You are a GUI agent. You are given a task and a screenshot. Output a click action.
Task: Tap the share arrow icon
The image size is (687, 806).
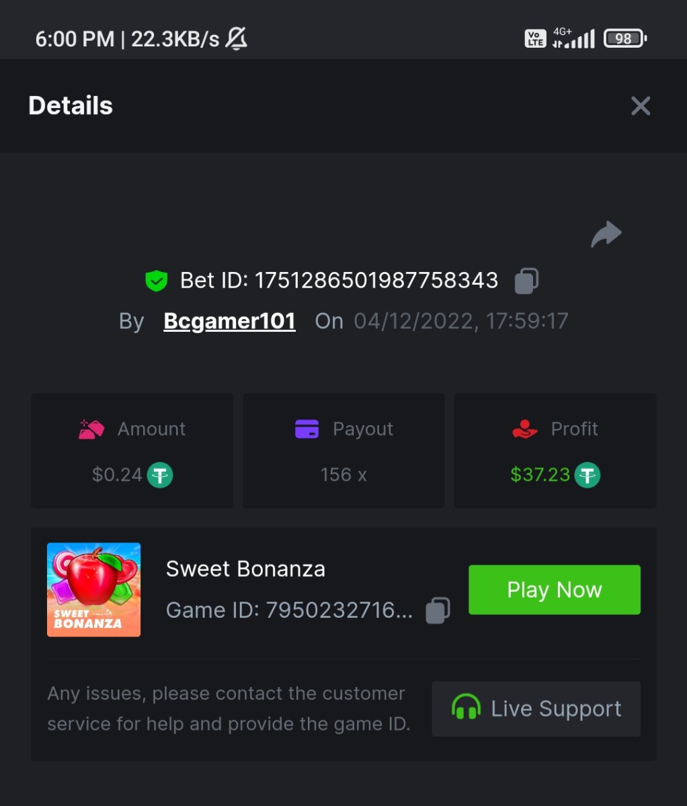point(606,234)
